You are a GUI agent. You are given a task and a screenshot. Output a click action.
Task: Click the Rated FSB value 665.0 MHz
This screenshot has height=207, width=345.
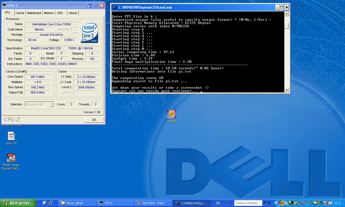[38, 92]
